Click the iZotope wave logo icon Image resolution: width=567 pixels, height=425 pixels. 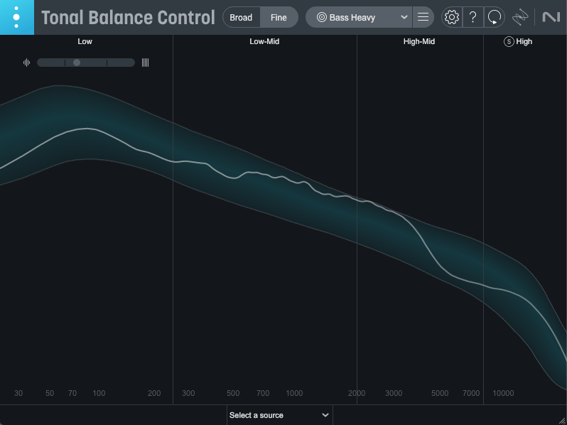[522, 17]
